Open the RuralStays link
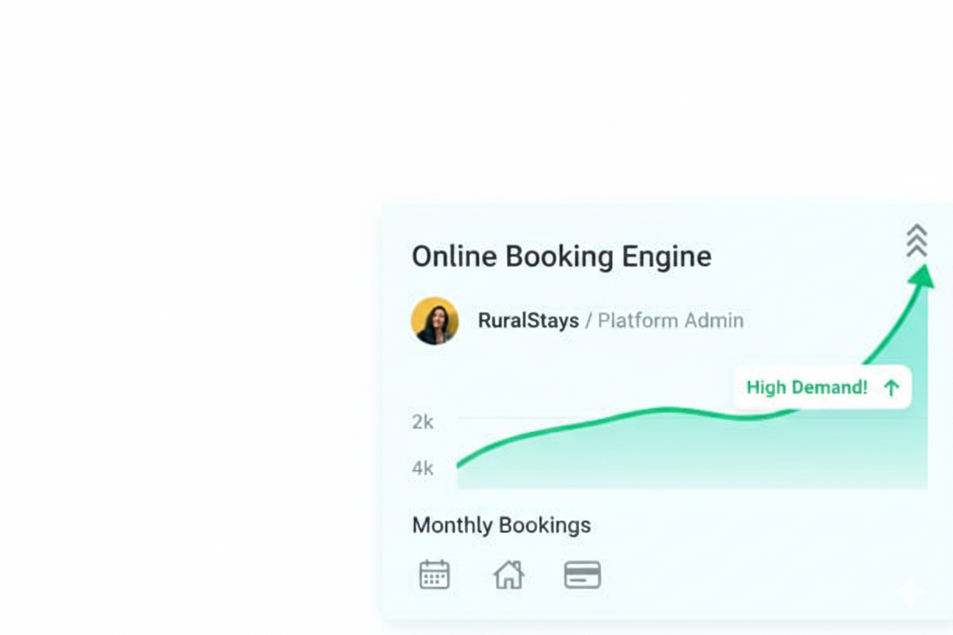The height and width of the screenshot is (635, 953). coord(528,321)
